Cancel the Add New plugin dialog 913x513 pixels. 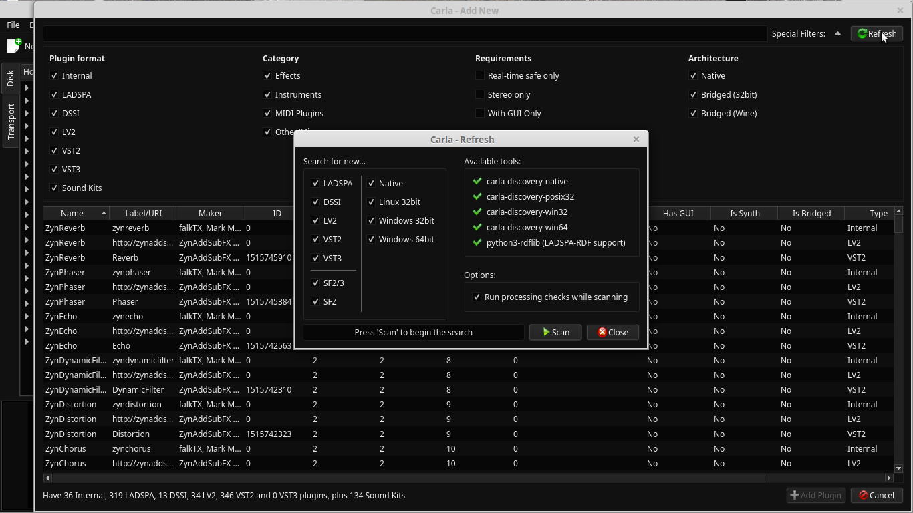click(876, 495)
